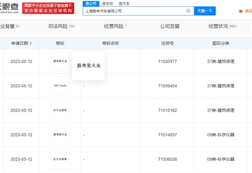Switch to the 查老板 search tab
This screenshot has height=173, width=252.
coord(108,4)
